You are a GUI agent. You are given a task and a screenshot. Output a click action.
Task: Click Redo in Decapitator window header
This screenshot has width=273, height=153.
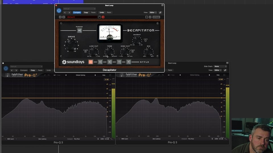[x=109, y=12]
